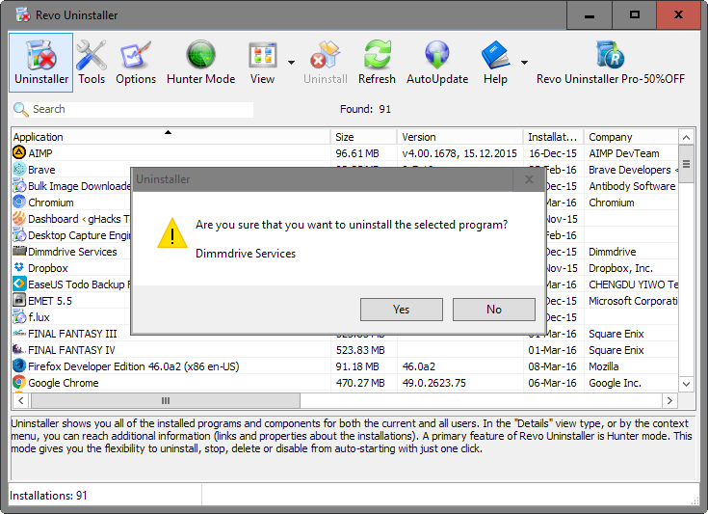Confirm uninstall by pressing Yes
708x514 pixels.
point(401,310)
